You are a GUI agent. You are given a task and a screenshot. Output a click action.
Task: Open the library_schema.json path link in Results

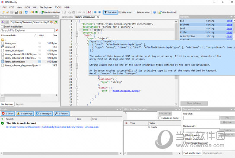tap(52, 127)
